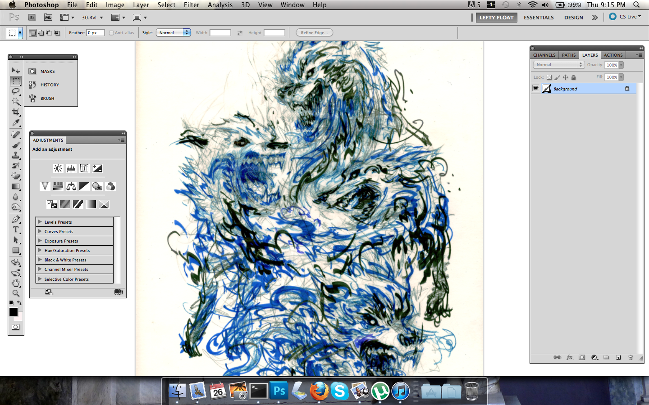Image resolution: width=649 pixels, height=405 pixels.
Task: Add a Levels adjustment
Action: coord(71,168)
